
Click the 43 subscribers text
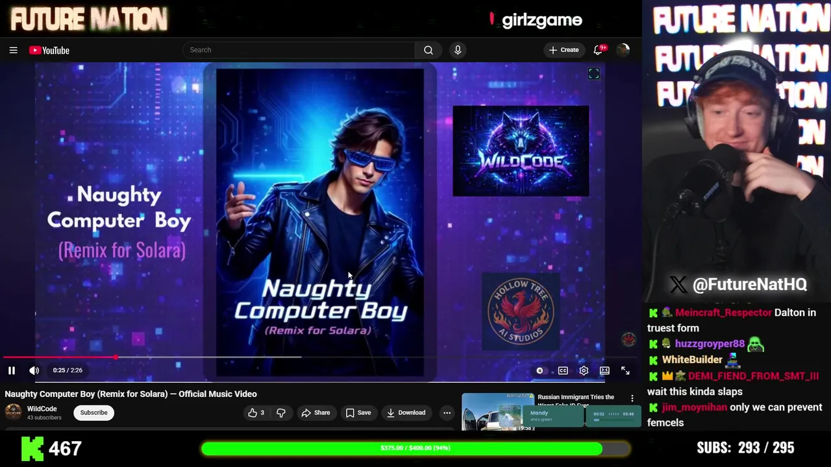44,418
